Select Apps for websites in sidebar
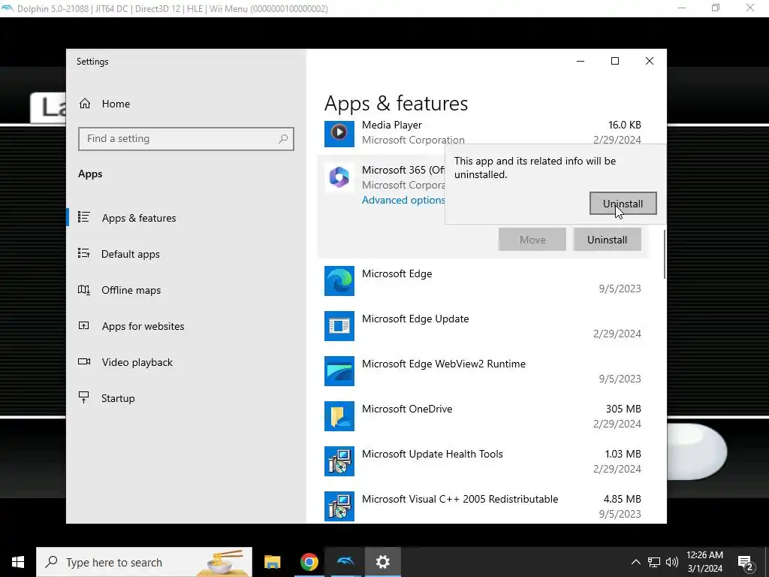 click(x=143, y=326)
